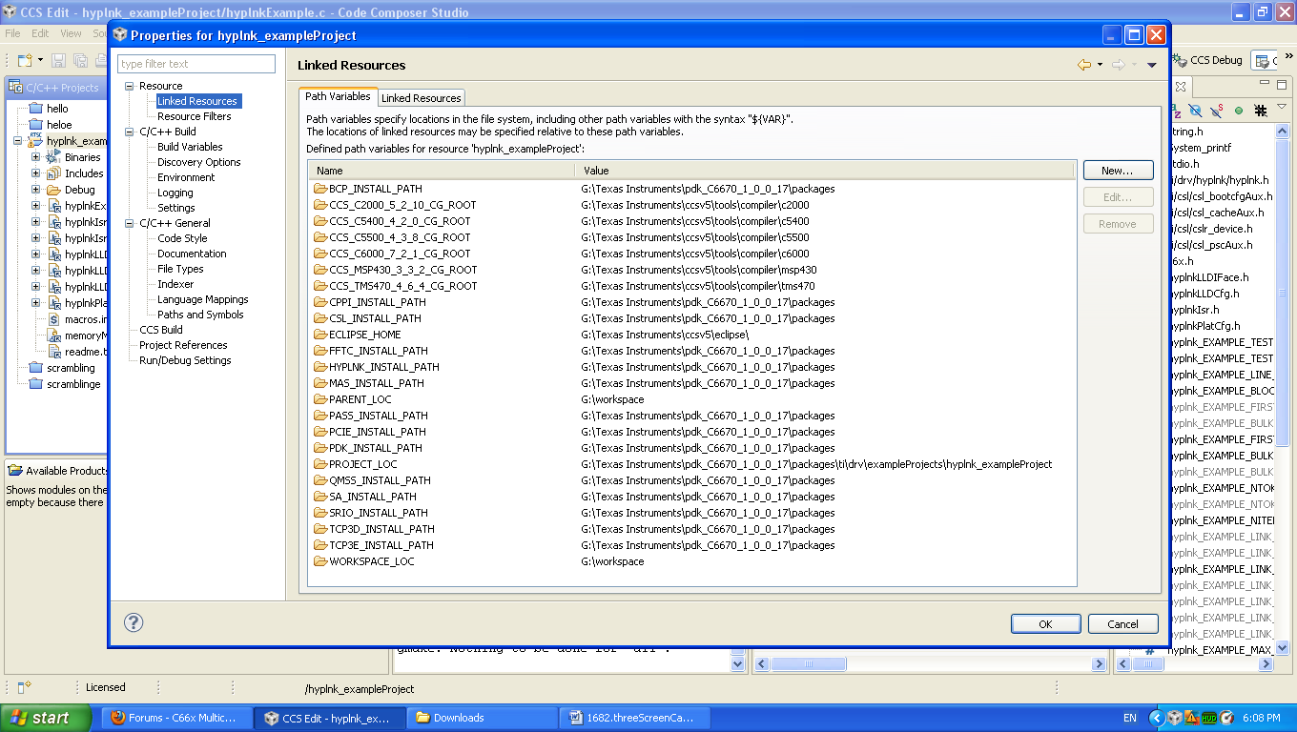Sort Outline entries alphabetically
This screenshot has height=732, width=1297.
[x=1177, y=111]
